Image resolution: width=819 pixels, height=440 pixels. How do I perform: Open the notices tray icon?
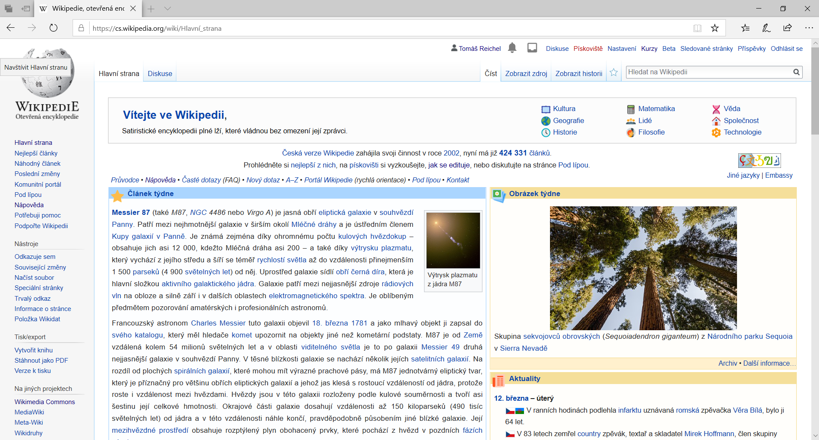pyautogui.click(x=532, y=48)
